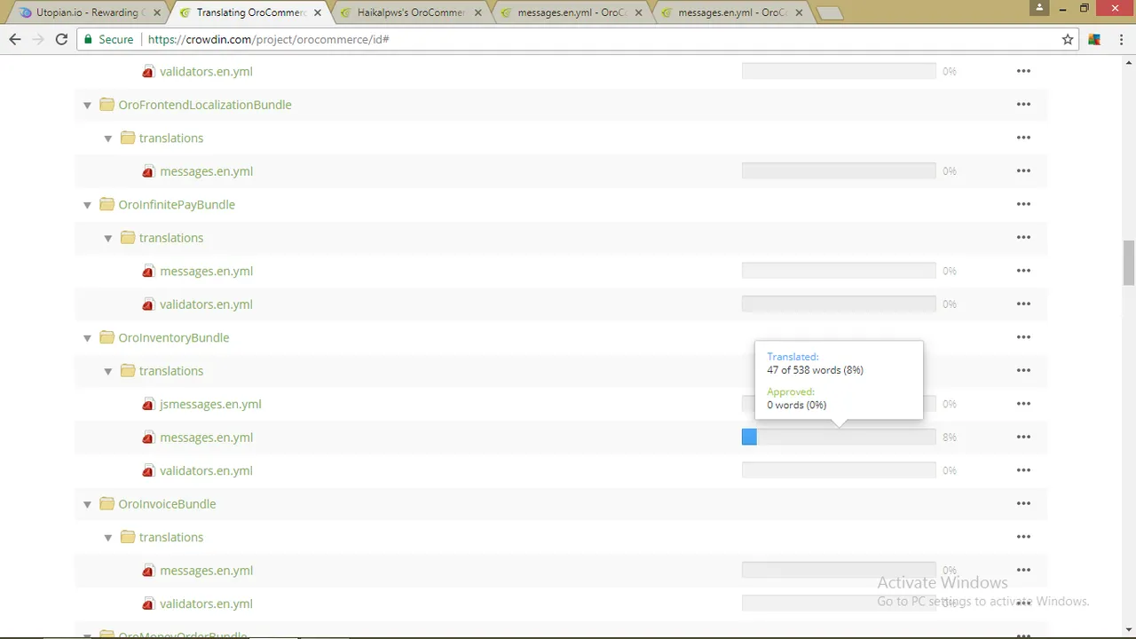Open OroInvoiceBundle validators.en.yml file
This screenshot has width=1136, height=639.
(206, 603)
